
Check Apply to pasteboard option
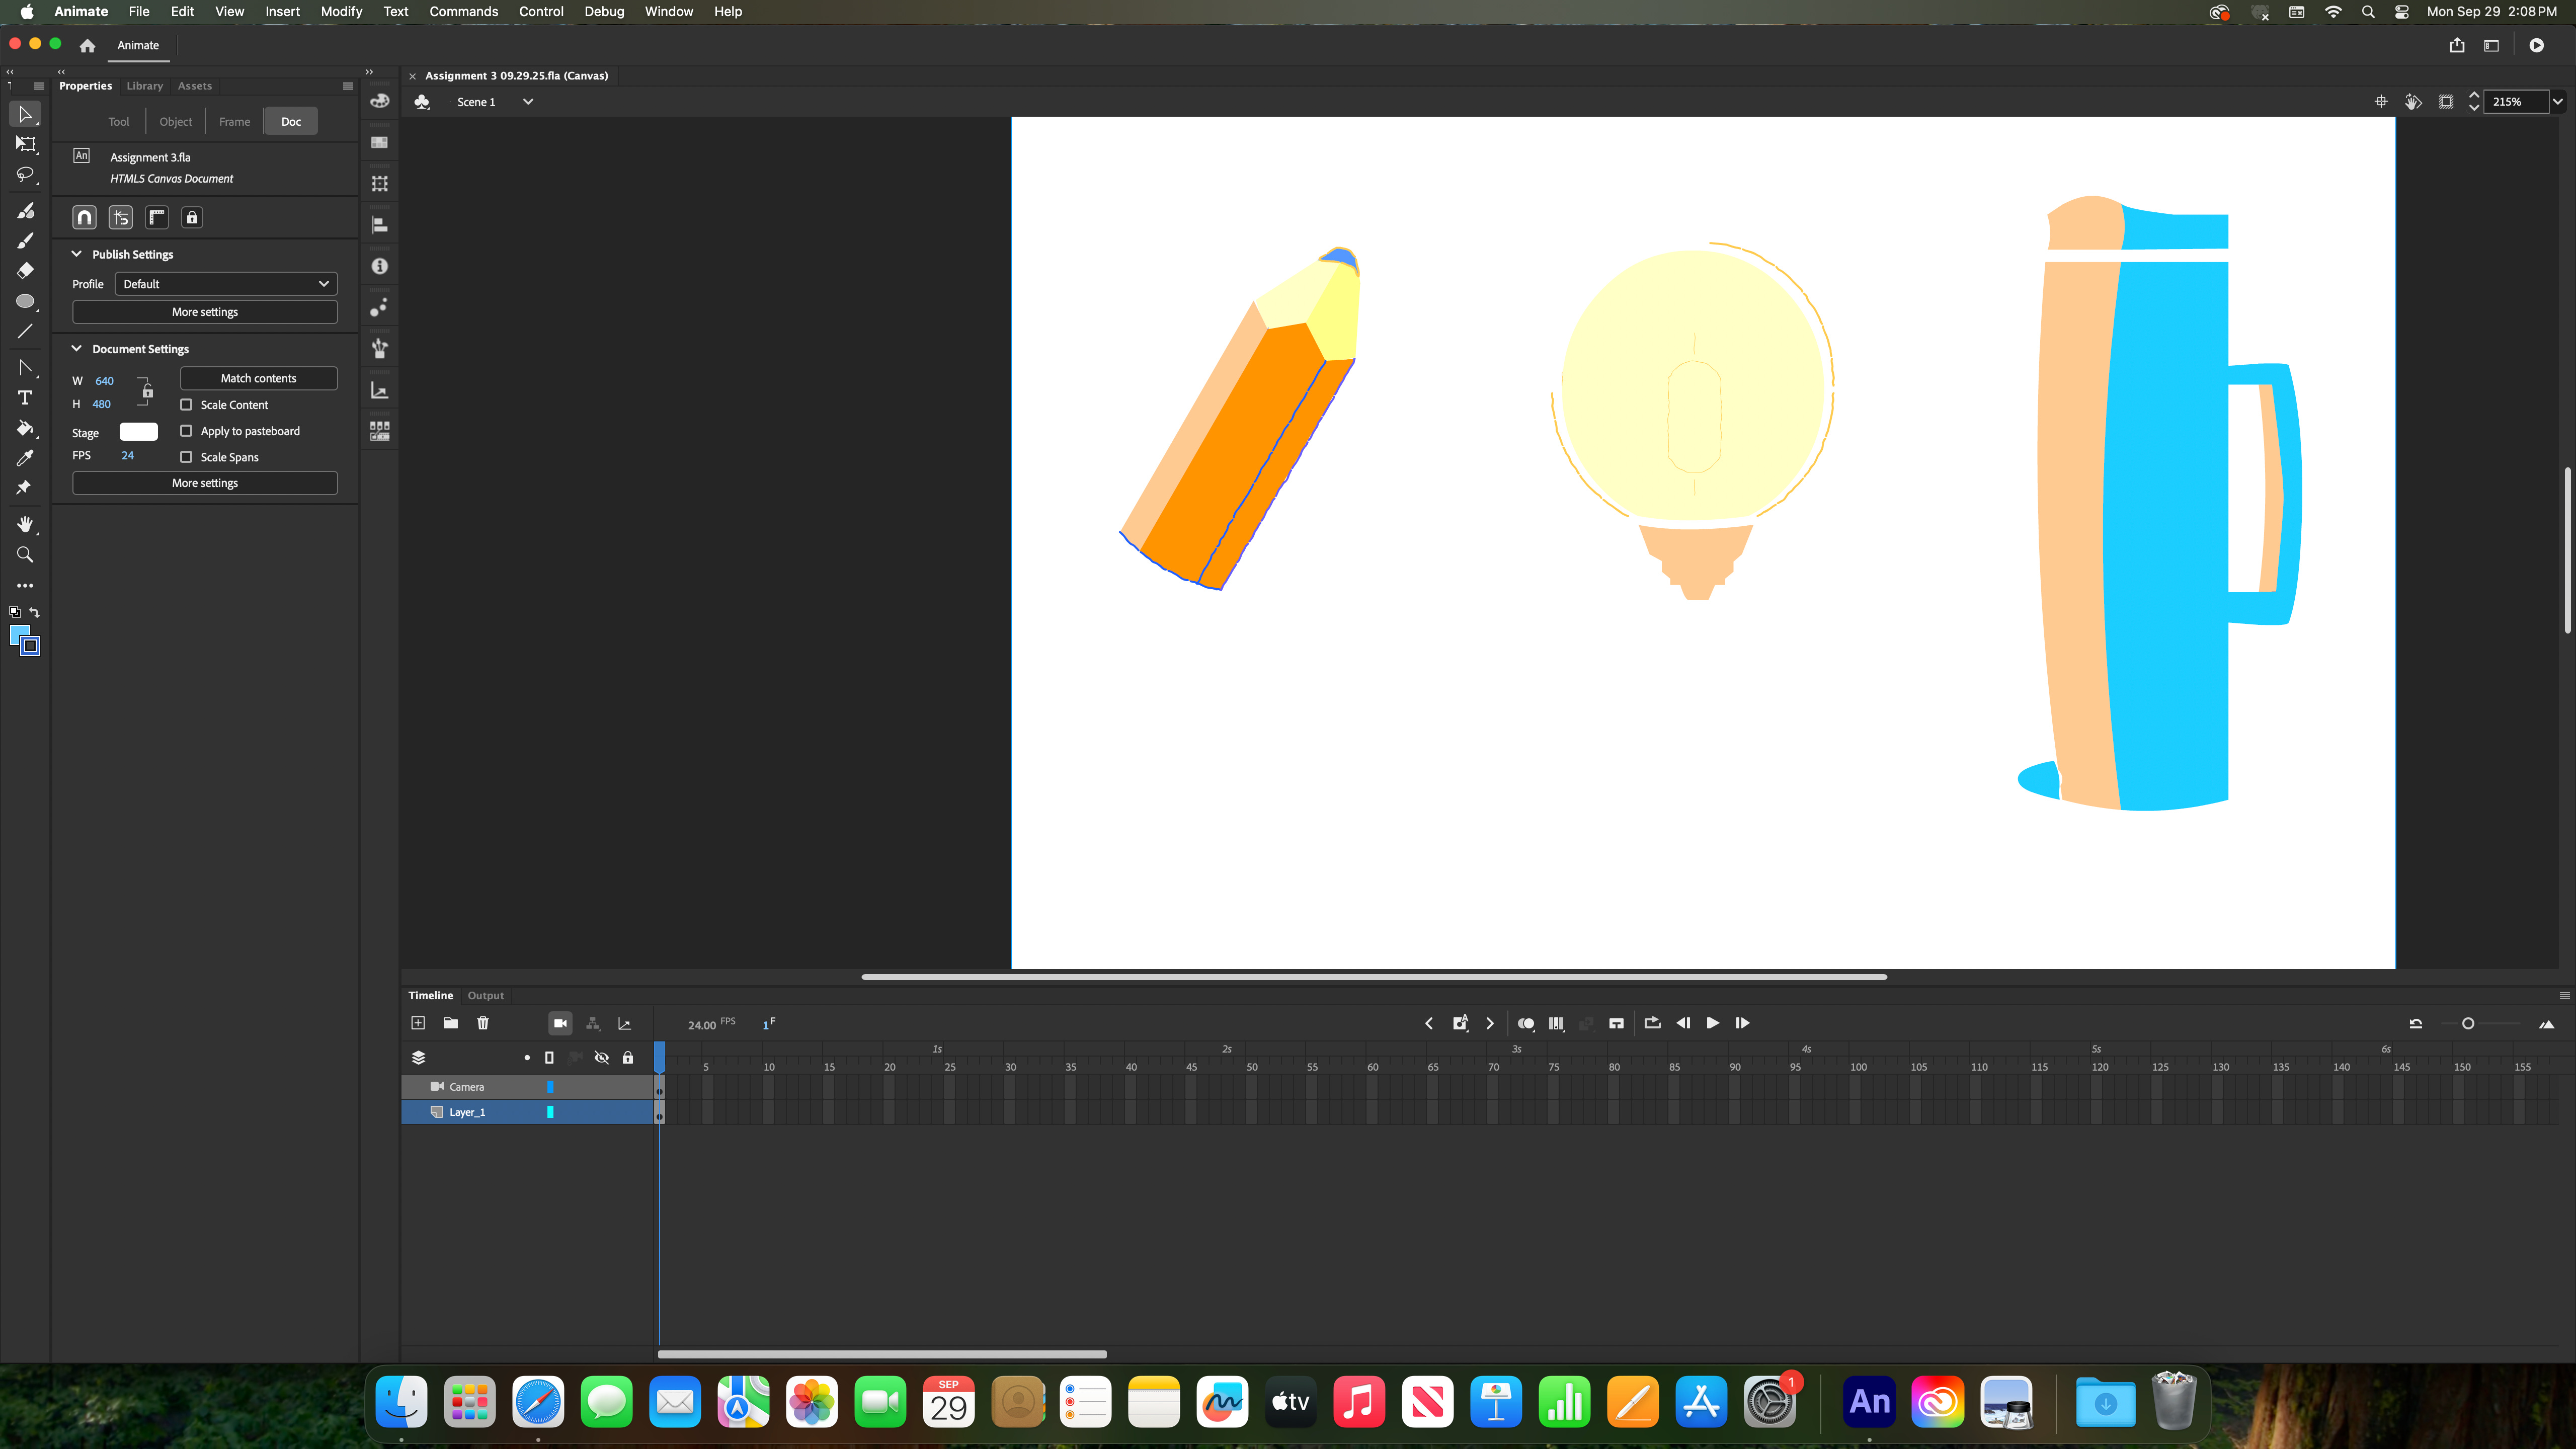click(186, 431)
